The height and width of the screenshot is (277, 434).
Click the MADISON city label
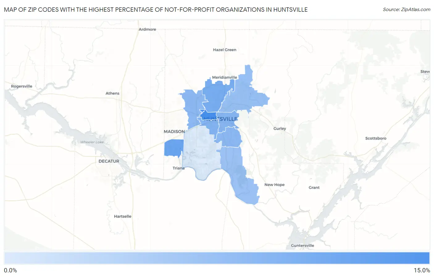(174, 132)
